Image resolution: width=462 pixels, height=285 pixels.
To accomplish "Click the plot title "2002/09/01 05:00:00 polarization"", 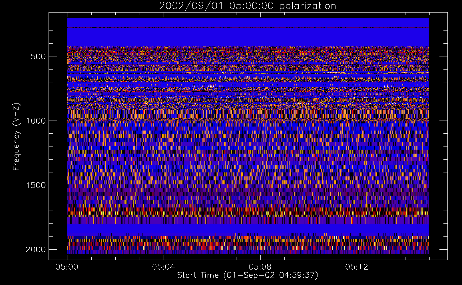I will click(x=248, y=6).
